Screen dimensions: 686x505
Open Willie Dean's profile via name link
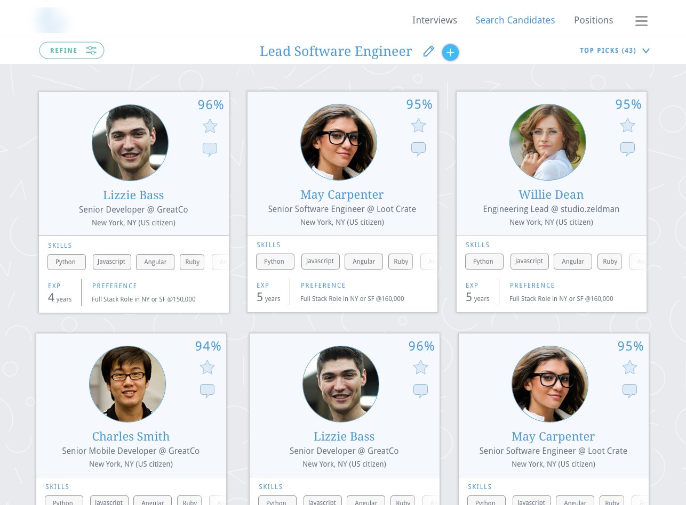point(551,194)
